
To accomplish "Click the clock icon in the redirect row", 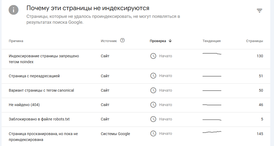I will tap(153, 76).
